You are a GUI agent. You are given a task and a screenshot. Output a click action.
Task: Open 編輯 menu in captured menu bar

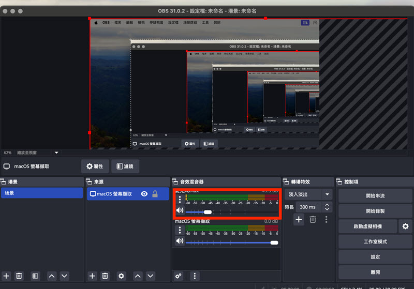(129, 22)
